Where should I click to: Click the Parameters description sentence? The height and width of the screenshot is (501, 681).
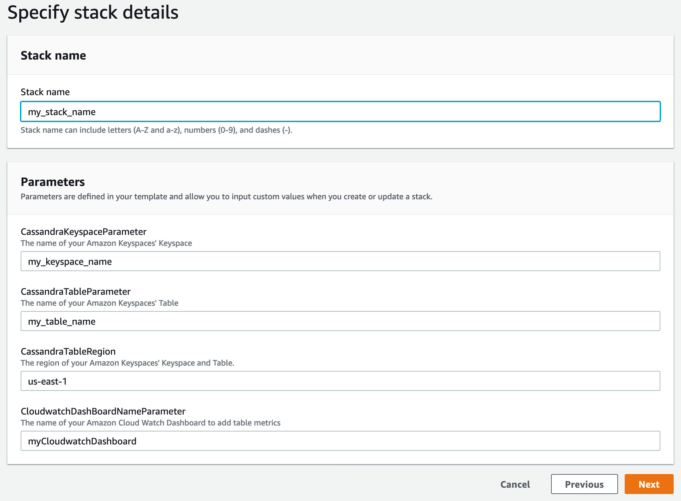coord(227,197)
